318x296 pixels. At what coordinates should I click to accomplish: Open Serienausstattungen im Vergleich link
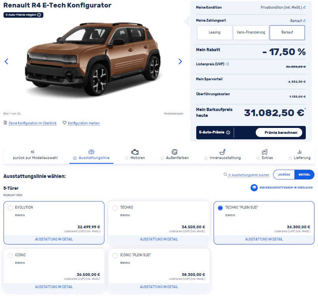[286, 188]
